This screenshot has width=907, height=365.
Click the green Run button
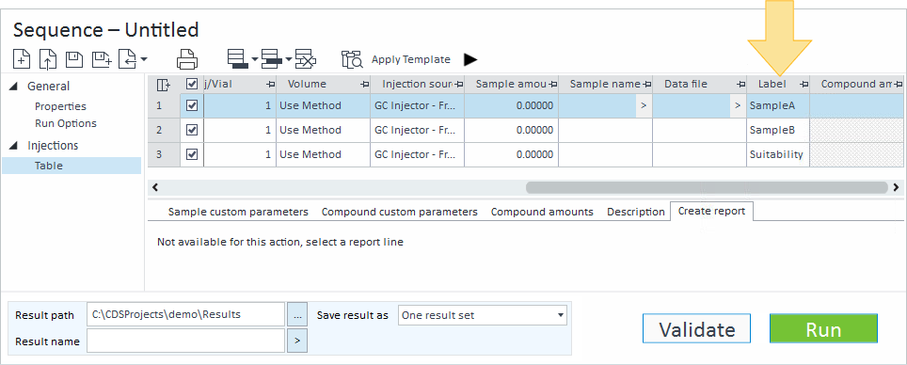pyautogui.click(x=823, y=328)
